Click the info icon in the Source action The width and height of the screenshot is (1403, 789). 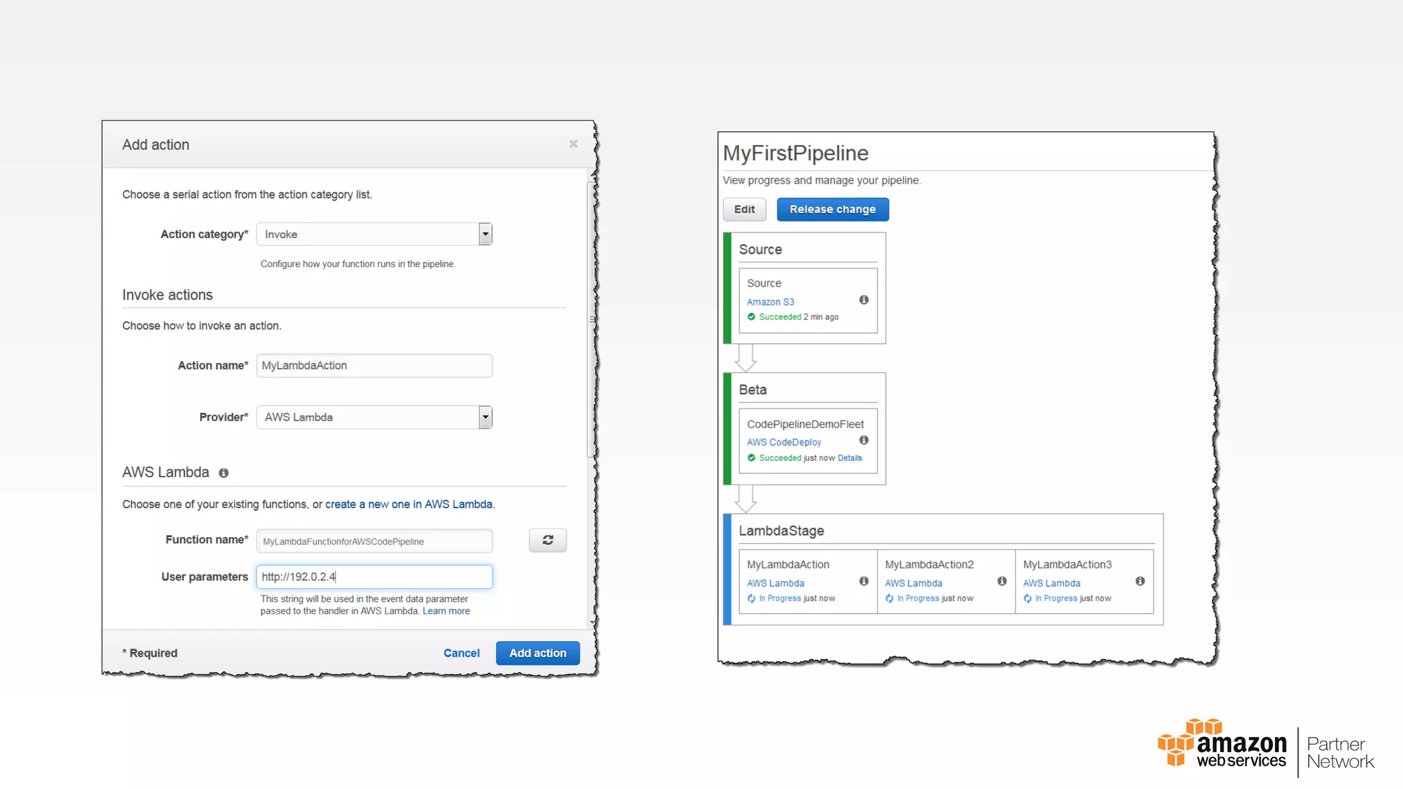pyautogui.click(x=864, y=300)
